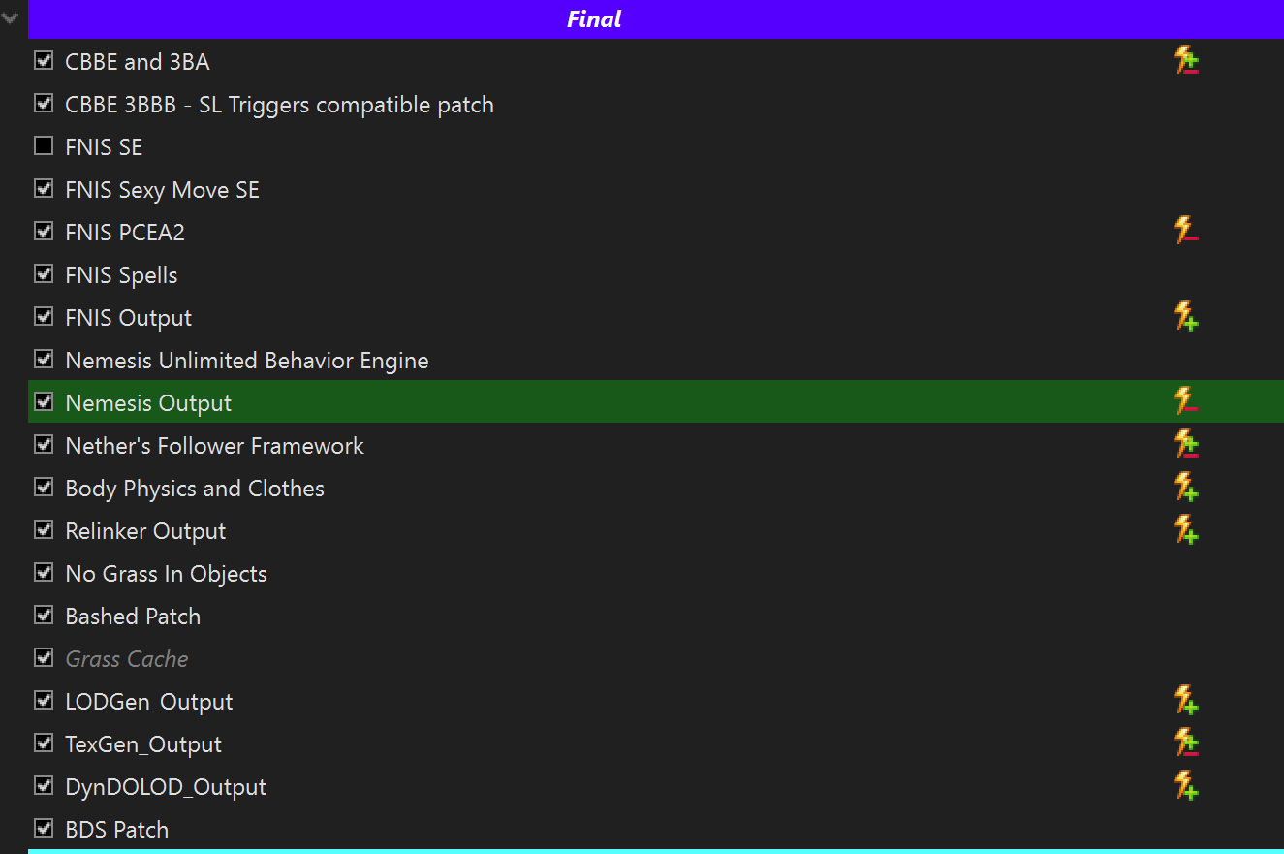Click the DynDOLOD_Output conflict icon
1284x854 pixels.
pyautogui.click(x=1186, y=785)
